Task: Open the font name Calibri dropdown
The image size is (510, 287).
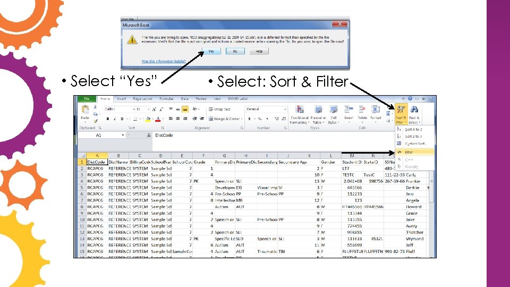Action: pos(134,109)
